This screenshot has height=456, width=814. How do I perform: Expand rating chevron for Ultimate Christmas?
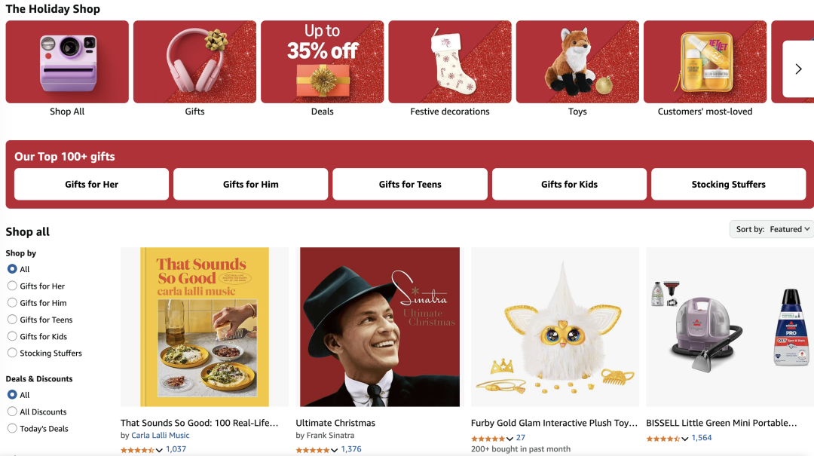[335, 450]
